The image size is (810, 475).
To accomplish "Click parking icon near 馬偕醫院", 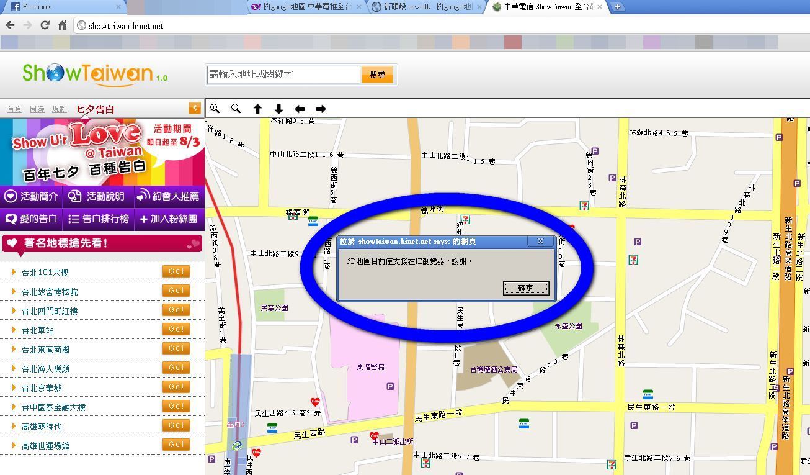I will pyautogui.click(x=390, y=386).
